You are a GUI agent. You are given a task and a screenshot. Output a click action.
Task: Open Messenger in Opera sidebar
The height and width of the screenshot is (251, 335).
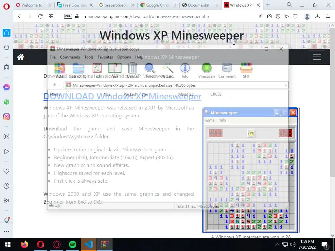click(7, 87)
